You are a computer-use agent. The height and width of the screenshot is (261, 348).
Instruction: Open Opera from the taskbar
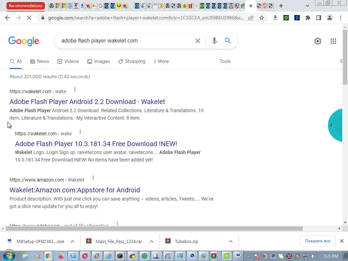[85, 256]
